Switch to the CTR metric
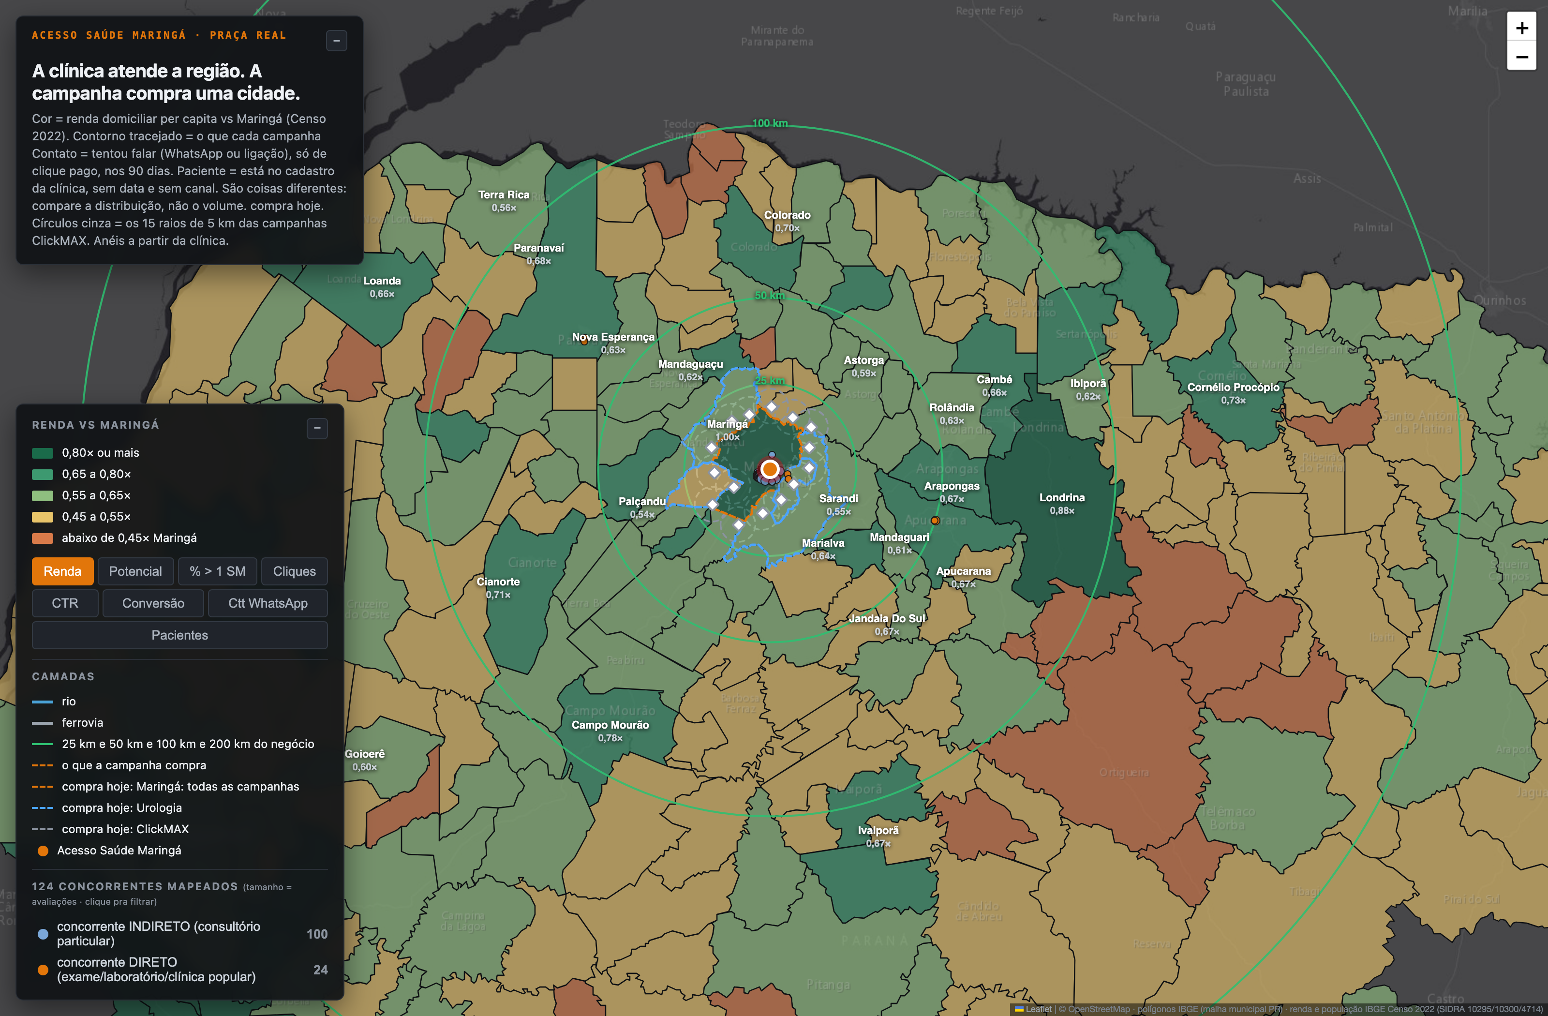 65,603
